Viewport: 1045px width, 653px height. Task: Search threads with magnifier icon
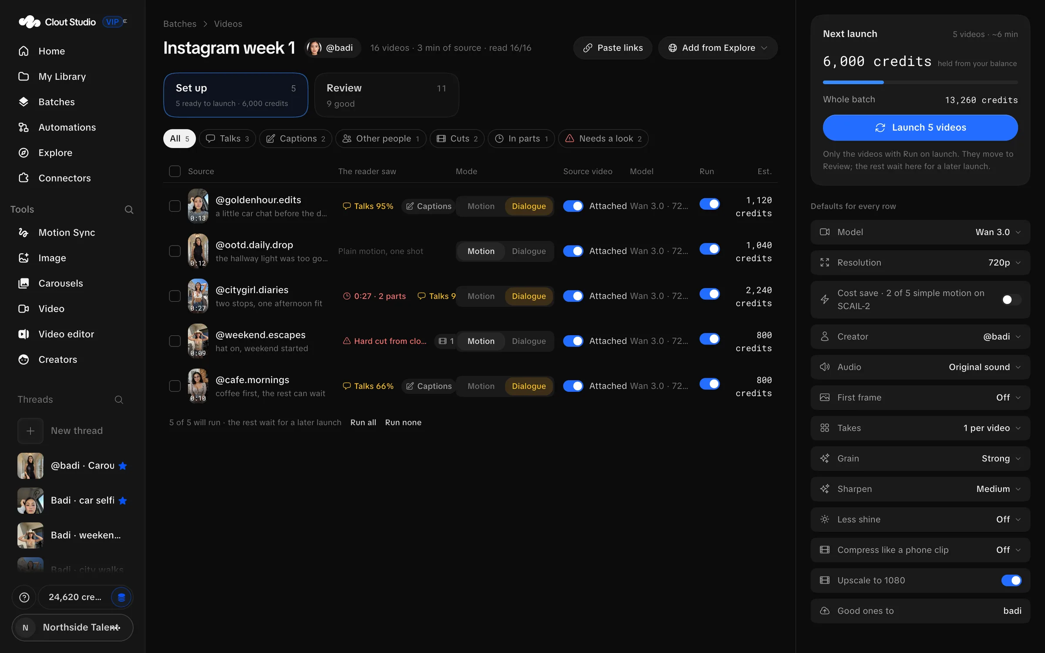point(119,400)
